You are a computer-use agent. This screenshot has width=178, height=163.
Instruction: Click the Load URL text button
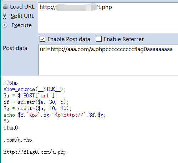(x=22, y=7)
